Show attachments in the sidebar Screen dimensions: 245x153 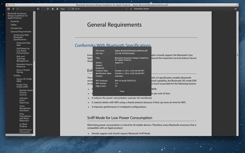tap(18, 9)
